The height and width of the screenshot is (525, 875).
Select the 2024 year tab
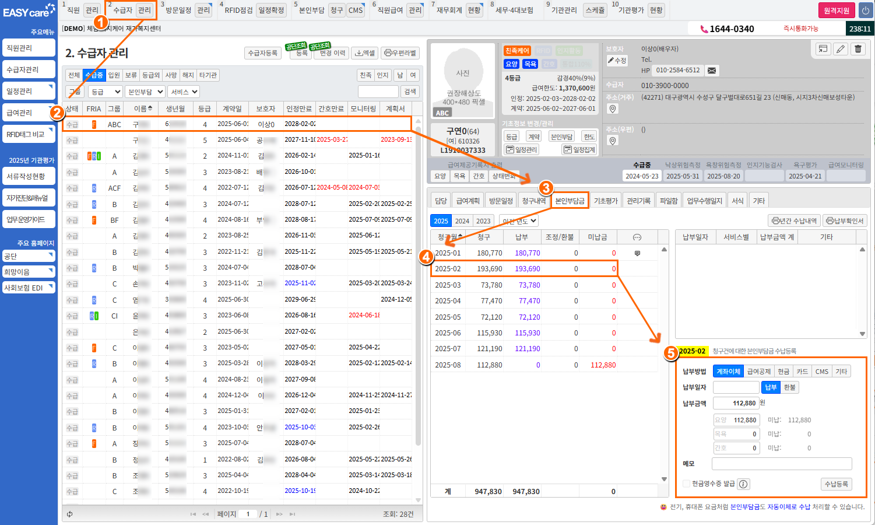coord(462,221)
